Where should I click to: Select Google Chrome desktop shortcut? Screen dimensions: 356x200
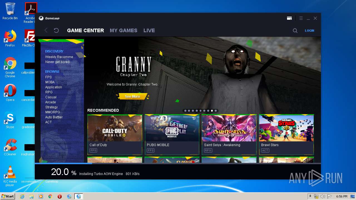click(10, 67)
